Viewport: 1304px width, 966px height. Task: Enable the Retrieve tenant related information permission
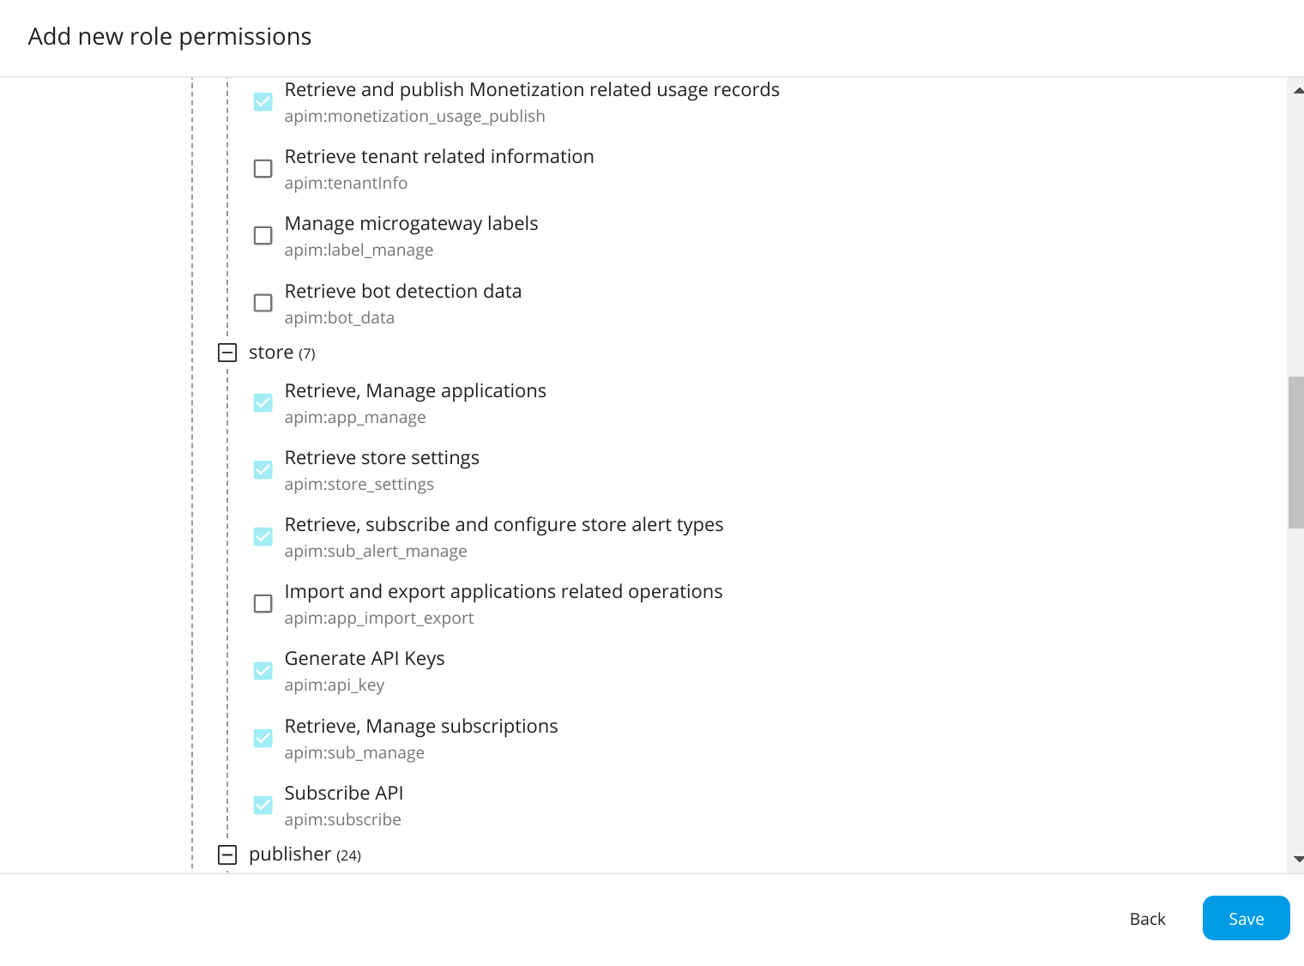263,168
